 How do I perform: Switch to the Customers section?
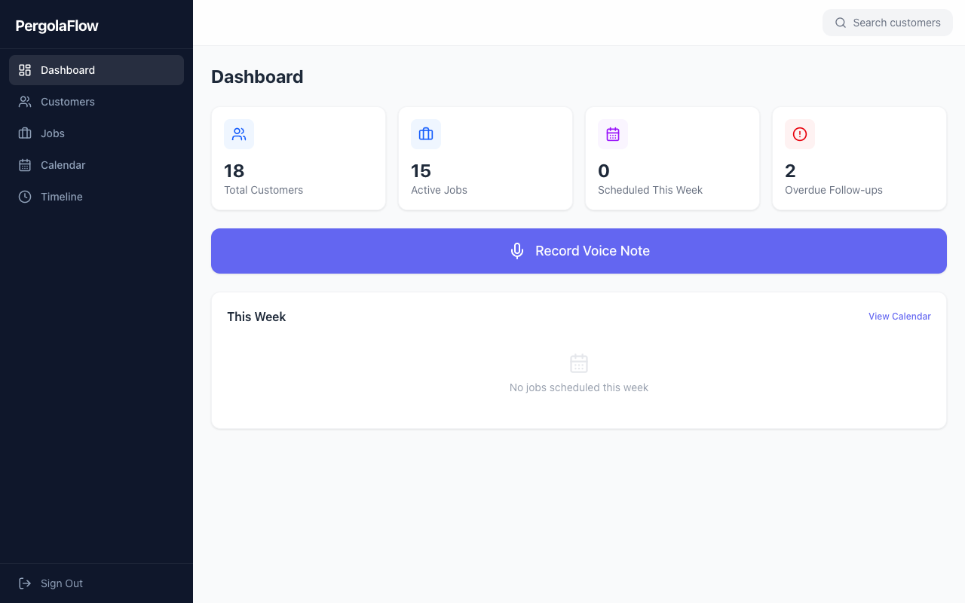click(67, 101)
